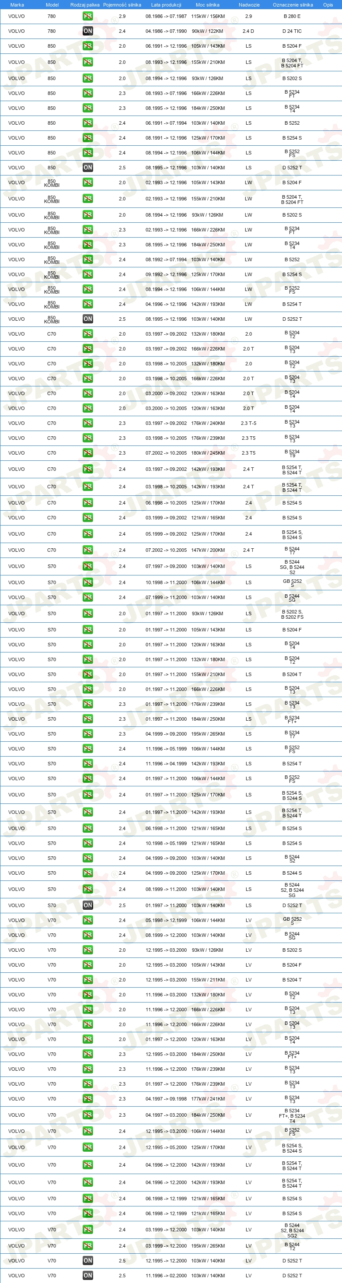Click the Moc silnika column header
The width and height of the screenshot is (342, 1283).
208,4
